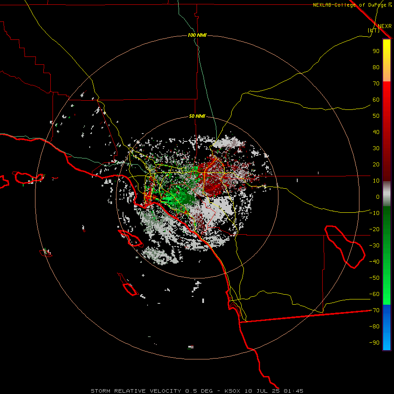
Task: Click the positive 60 scale value
Action: point(376,100)
